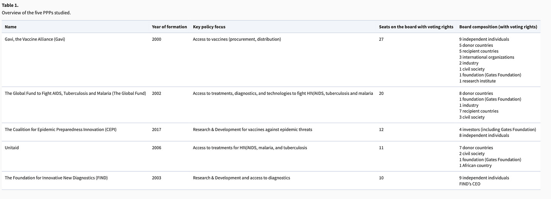
Task: Click the year "2017" cell
Action: pyautogui.click(x=156, y=130)
